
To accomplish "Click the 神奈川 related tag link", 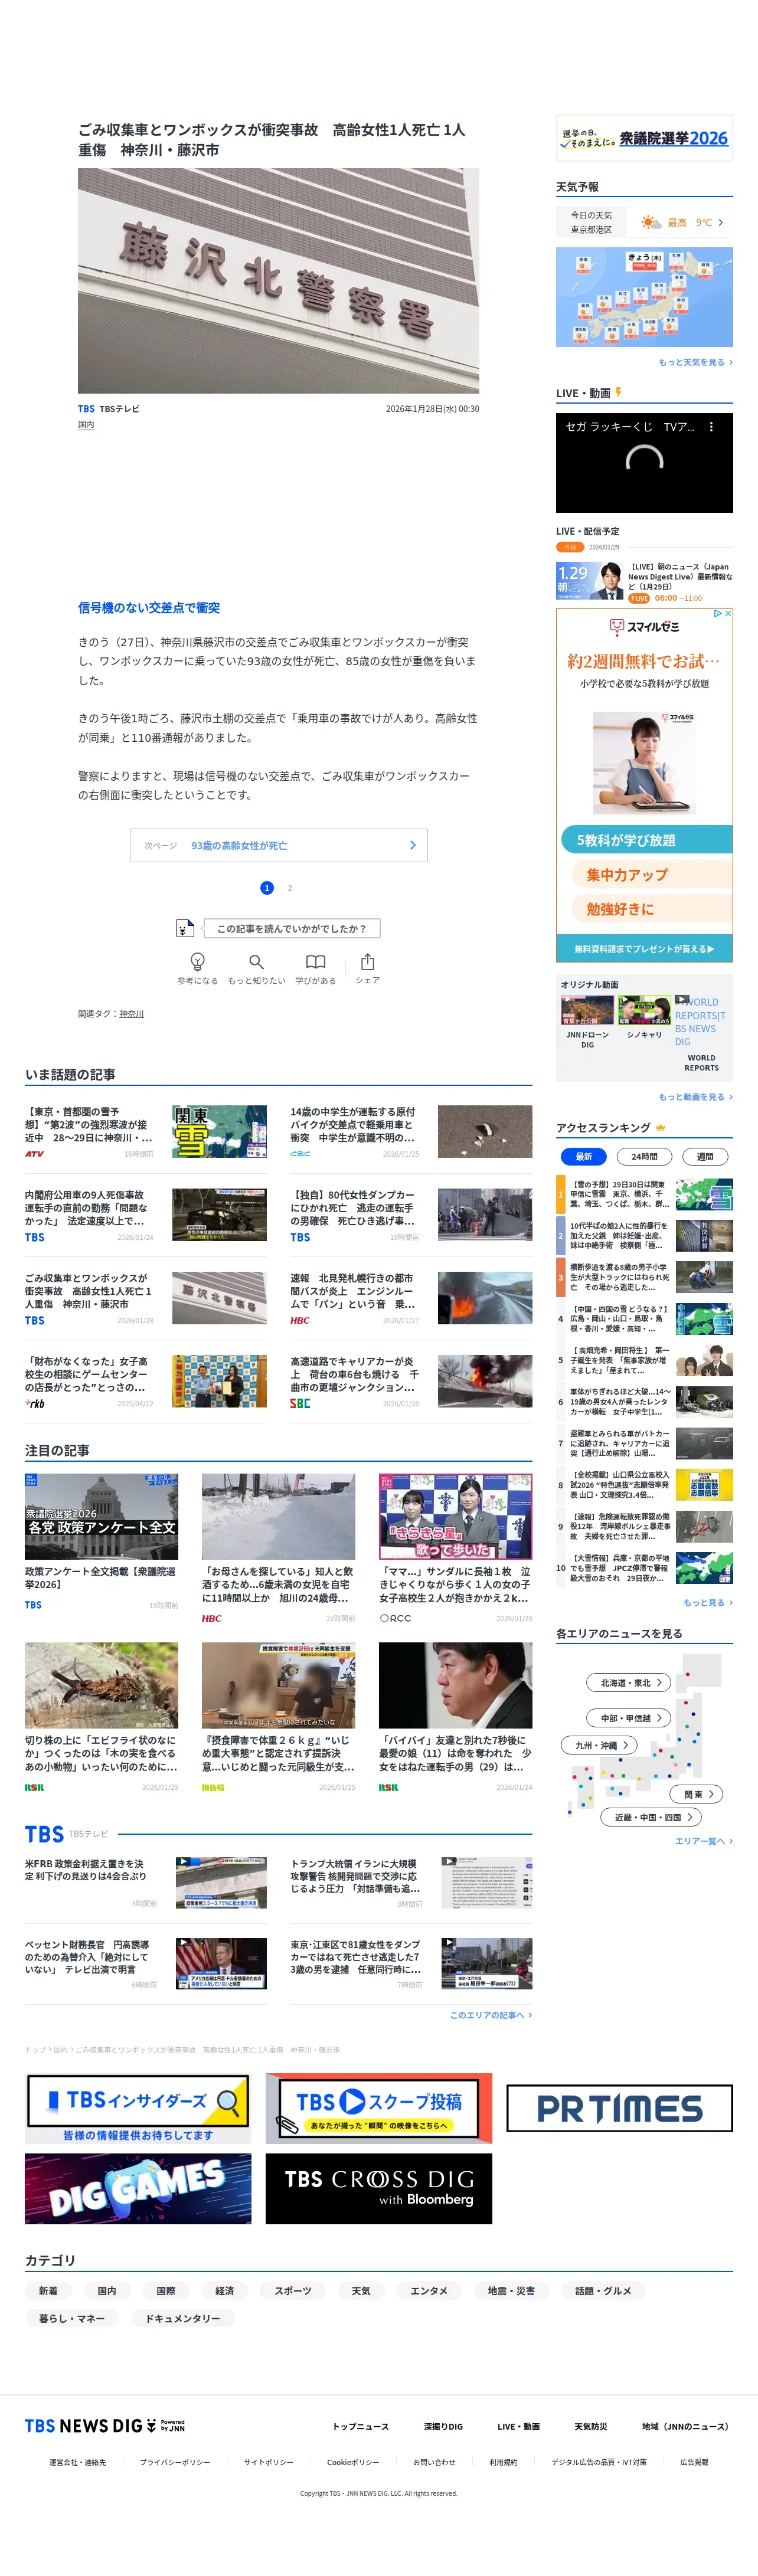I will click(131, 1014).
